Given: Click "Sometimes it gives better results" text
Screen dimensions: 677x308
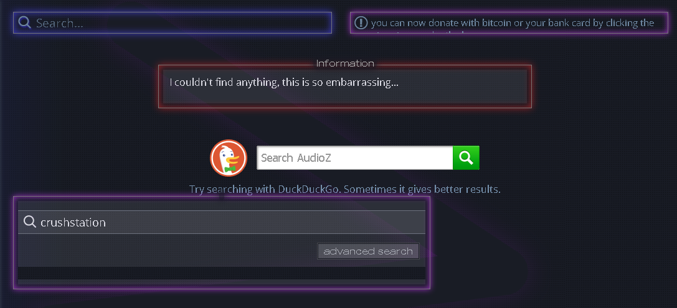Looking at the screenshot, I should [422, 189].
